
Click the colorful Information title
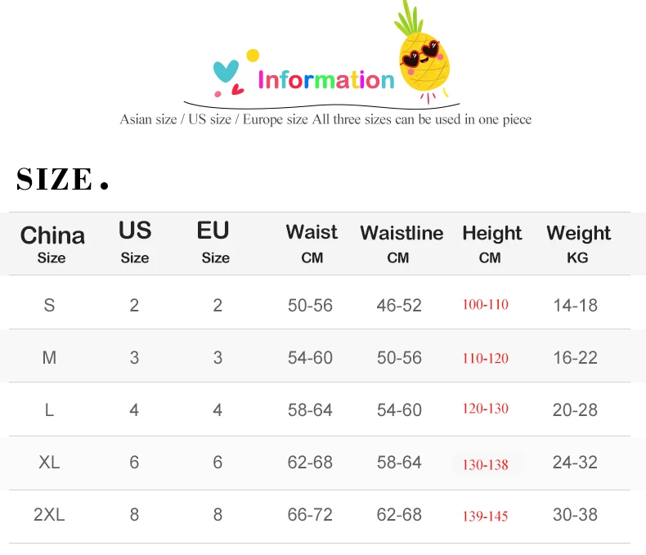pos(325,80)
